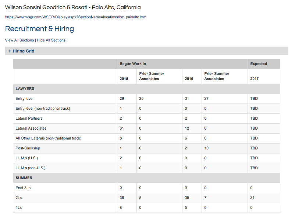Image resolution: width=295 pixels, height=221 pixels.
Task: Click 2Ls expected 2017 value 31
Action: 252,198
